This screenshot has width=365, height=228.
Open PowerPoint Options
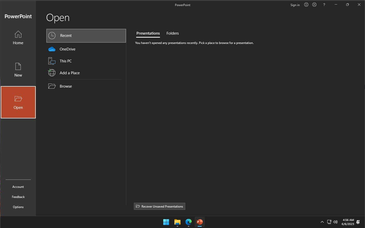[18, 207]
